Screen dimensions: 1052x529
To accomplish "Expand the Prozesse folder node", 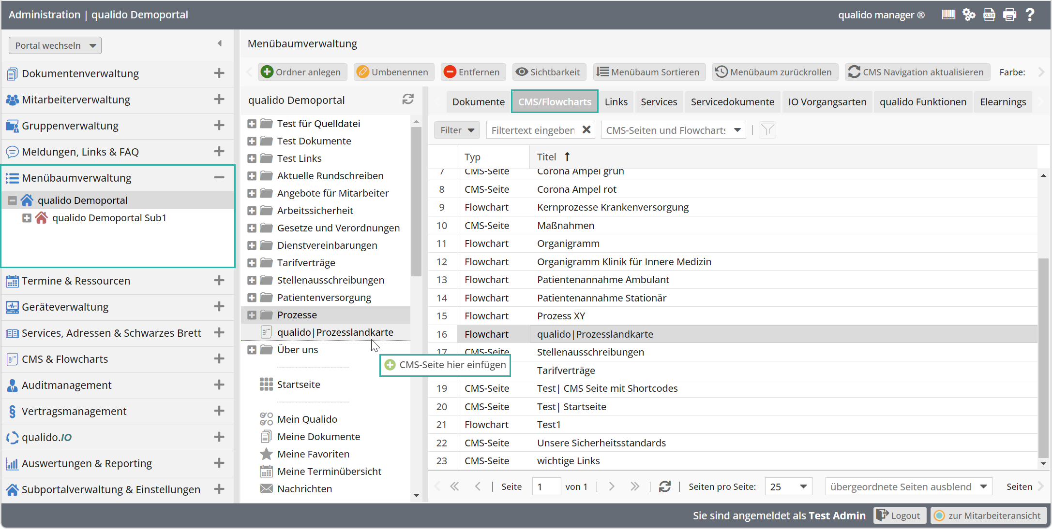I will [252, 315].
